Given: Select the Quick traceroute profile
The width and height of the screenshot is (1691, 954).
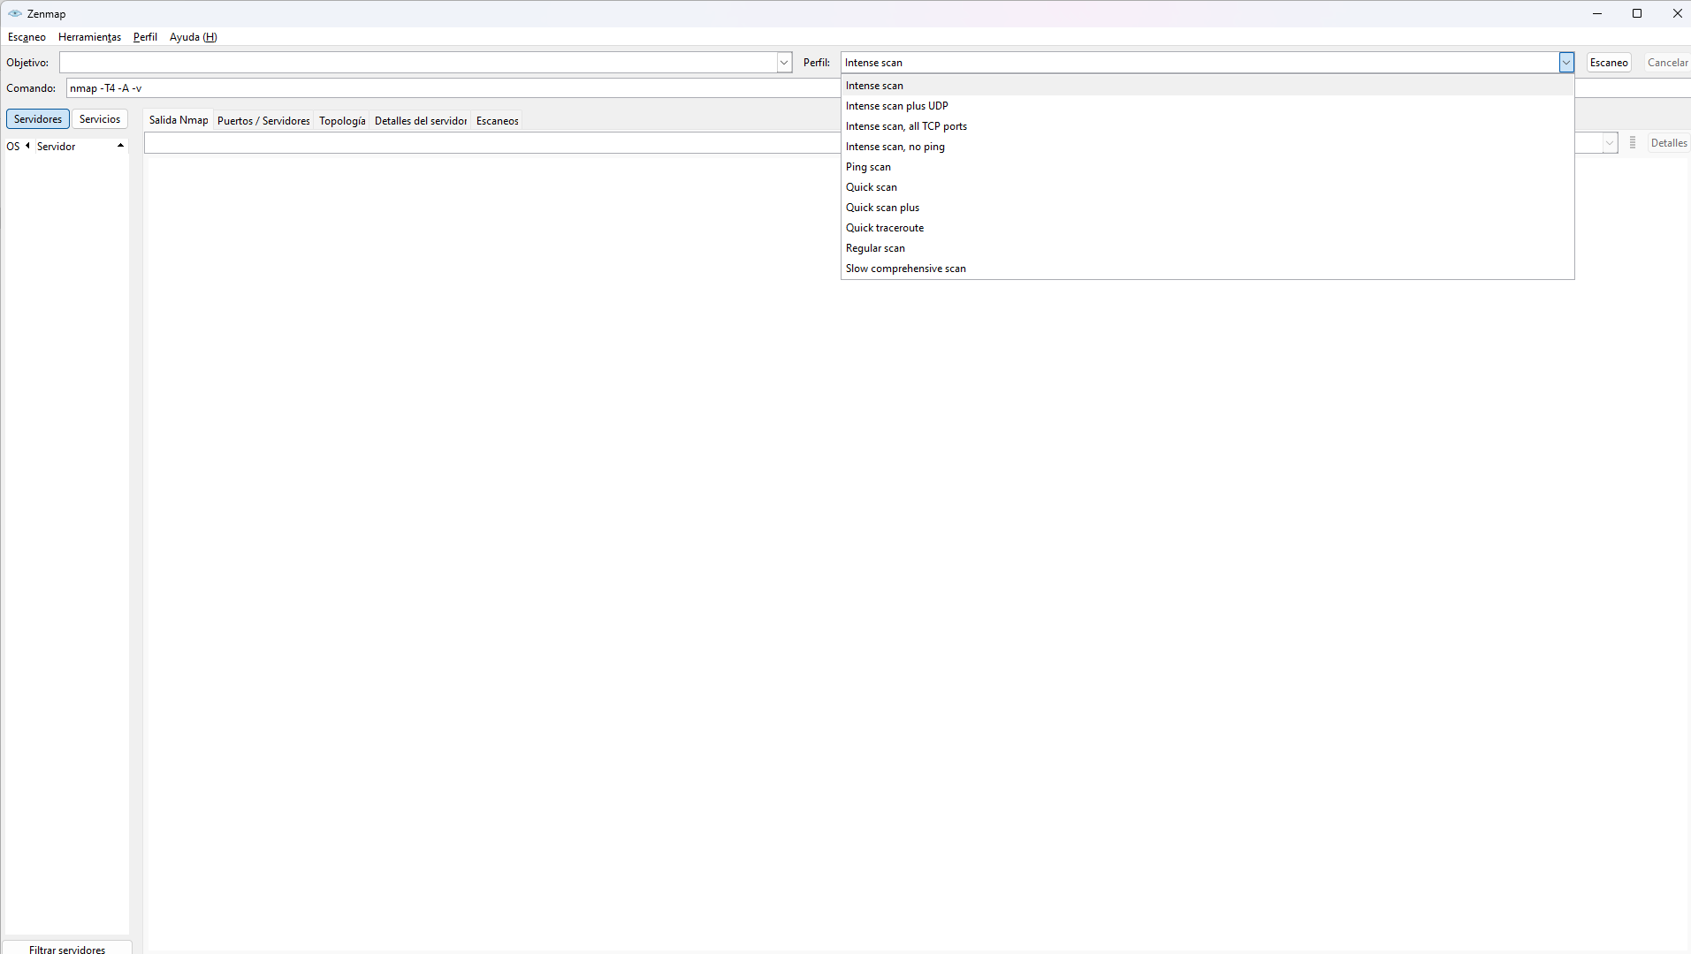Looking at the screenshot, I should 1207,228.
